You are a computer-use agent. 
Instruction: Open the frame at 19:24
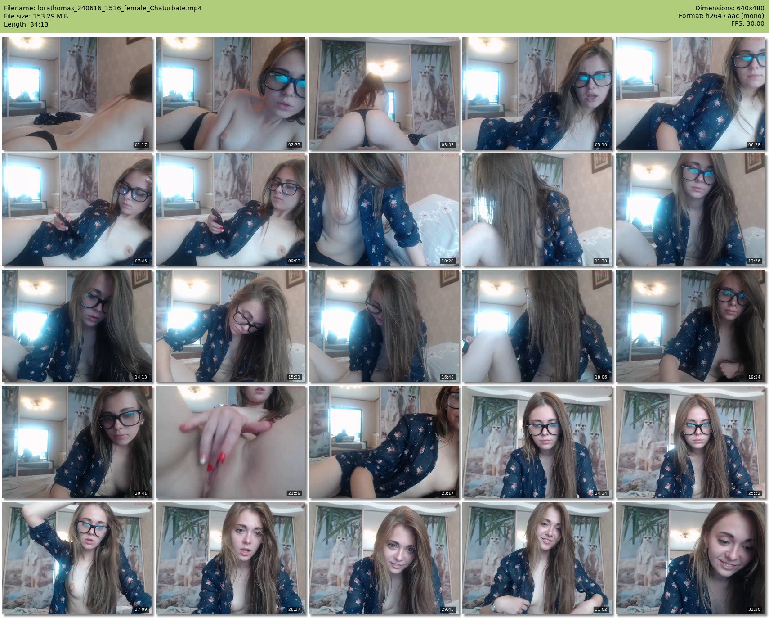pyautogui.click(x=690, y=326)
